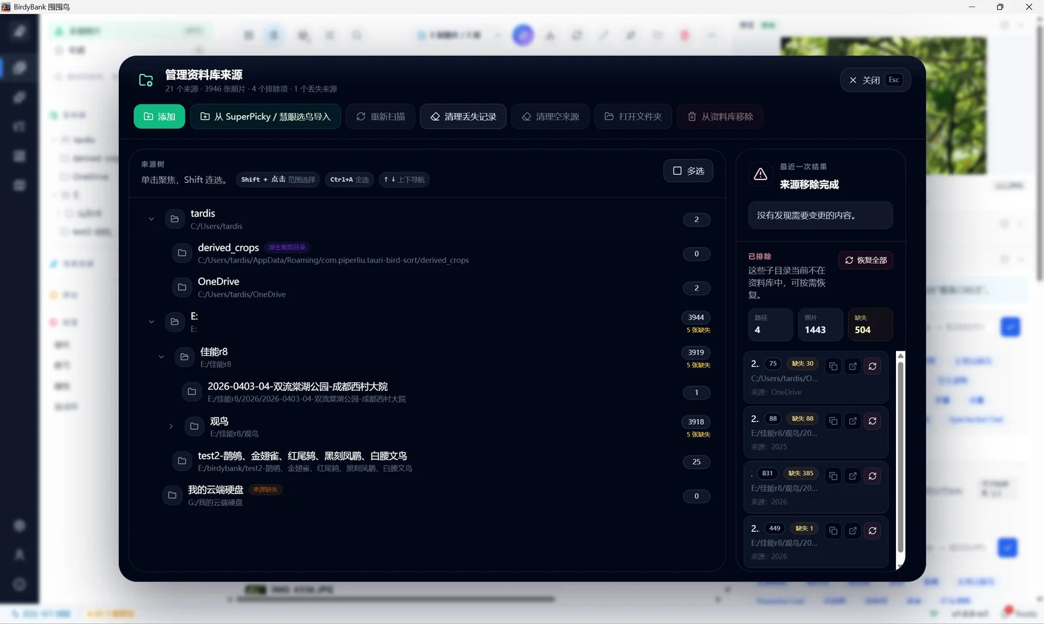Open external link icon on 缺失 88 card

click(853, 421)
